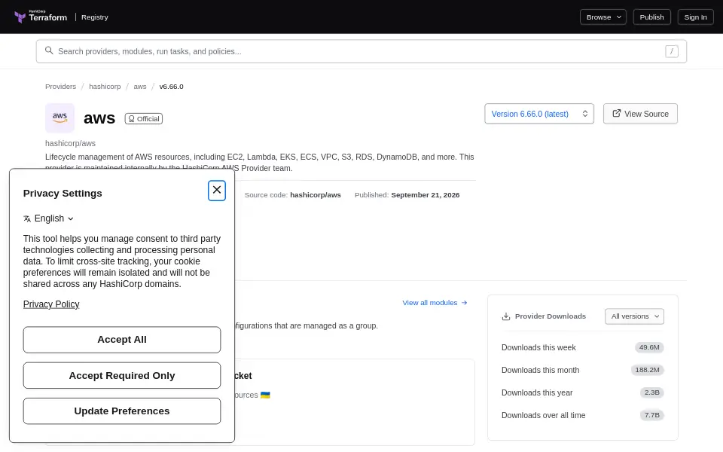Click the Privacy Settings heading
Screen dimensions: 723x452
[x=63, y=194]
